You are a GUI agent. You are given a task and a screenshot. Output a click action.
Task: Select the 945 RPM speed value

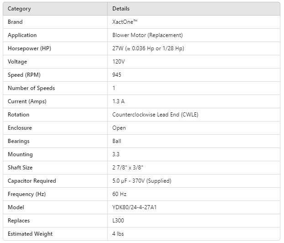coord(117,75)
